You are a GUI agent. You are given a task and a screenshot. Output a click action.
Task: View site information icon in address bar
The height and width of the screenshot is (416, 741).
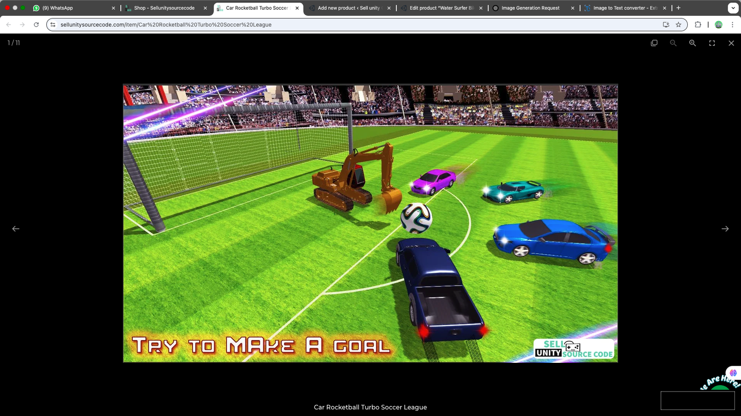click(53, 24)
